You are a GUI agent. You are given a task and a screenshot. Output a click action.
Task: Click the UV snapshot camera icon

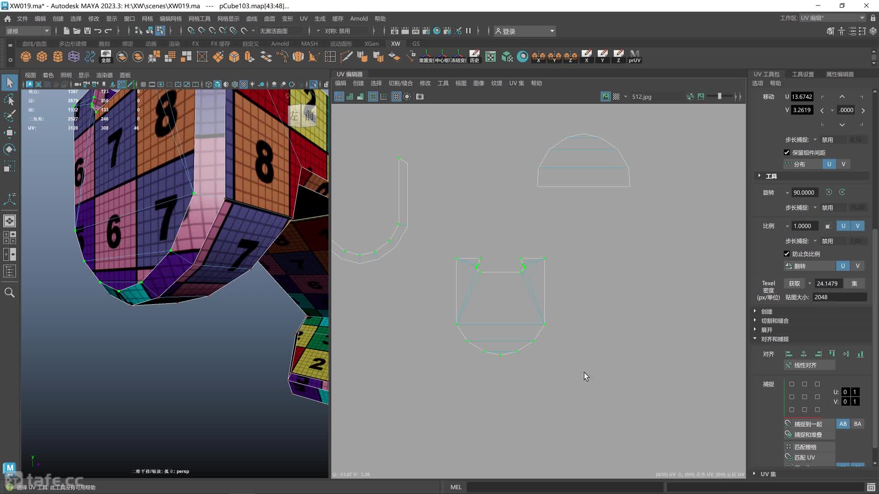tap(420, 97)
